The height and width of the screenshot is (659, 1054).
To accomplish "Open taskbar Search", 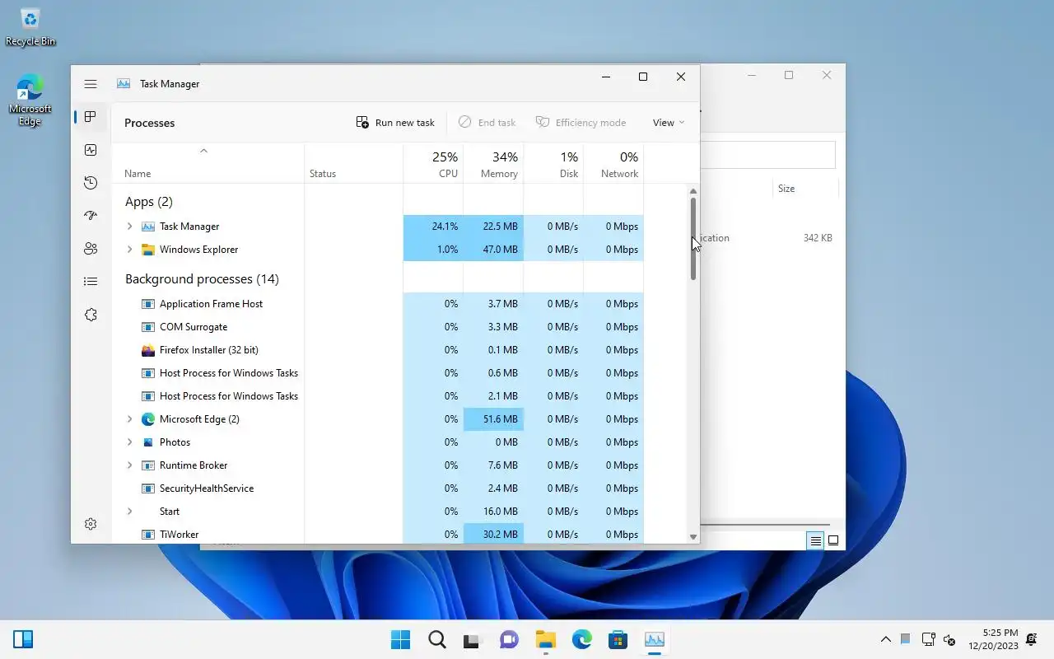I will pos(436,639).
